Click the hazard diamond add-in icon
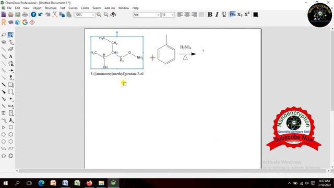This screenshot has width=334, height=188. (x=32, y=22)
